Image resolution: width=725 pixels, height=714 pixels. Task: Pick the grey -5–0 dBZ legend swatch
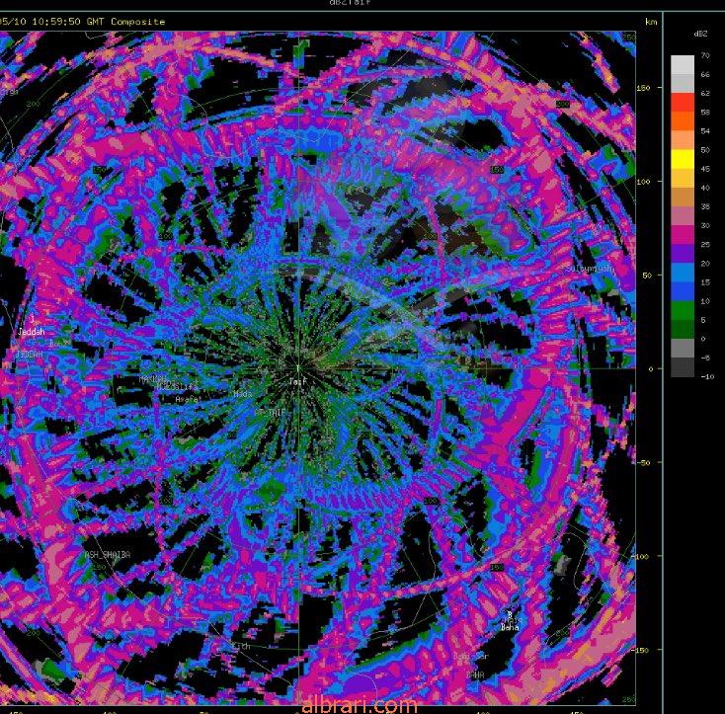[683, 349]
